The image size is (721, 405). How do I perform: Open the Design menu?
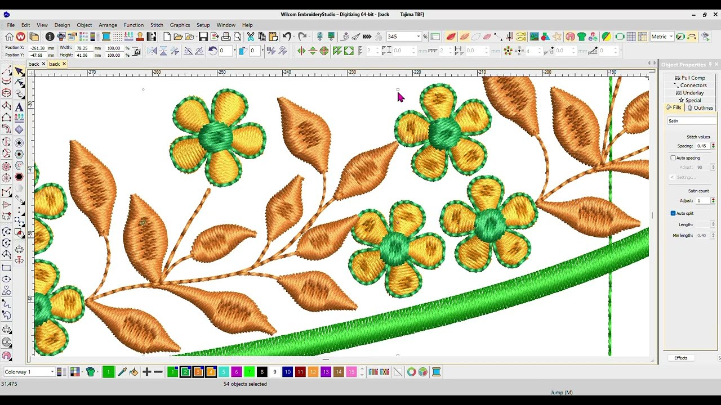(x=62, y=25)
